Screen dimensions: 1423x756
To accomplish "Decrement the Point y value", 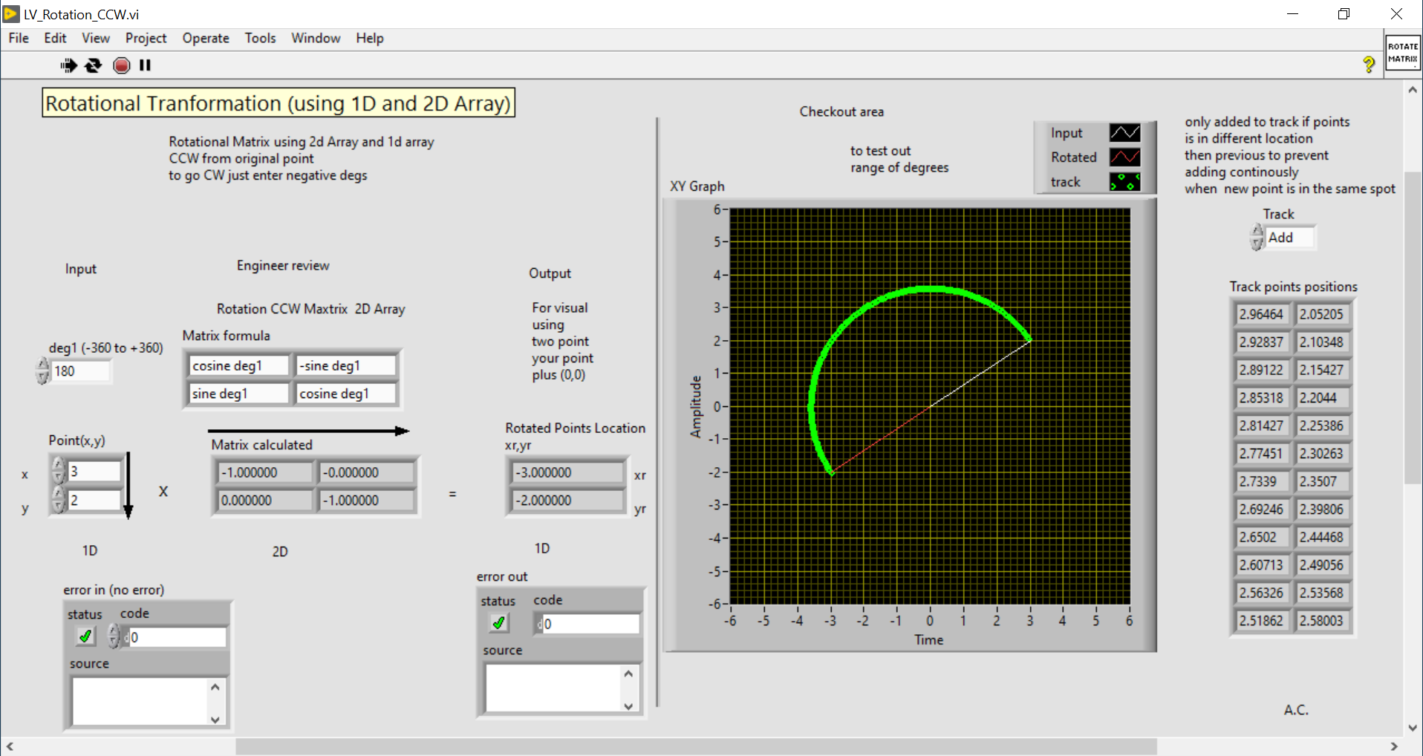I will point(59,506).
